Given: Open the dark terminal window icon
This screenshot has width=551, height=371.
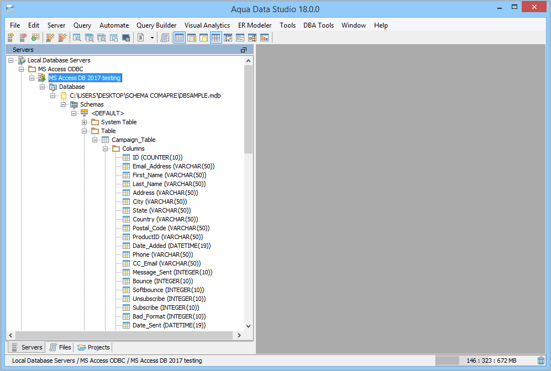Looking at the screenshot, I should pyautogui.click(x=126, y=38).
